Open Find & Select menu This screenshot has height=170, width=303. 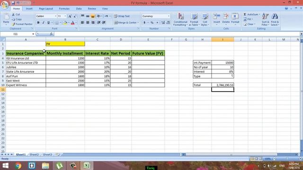point(275,19)
